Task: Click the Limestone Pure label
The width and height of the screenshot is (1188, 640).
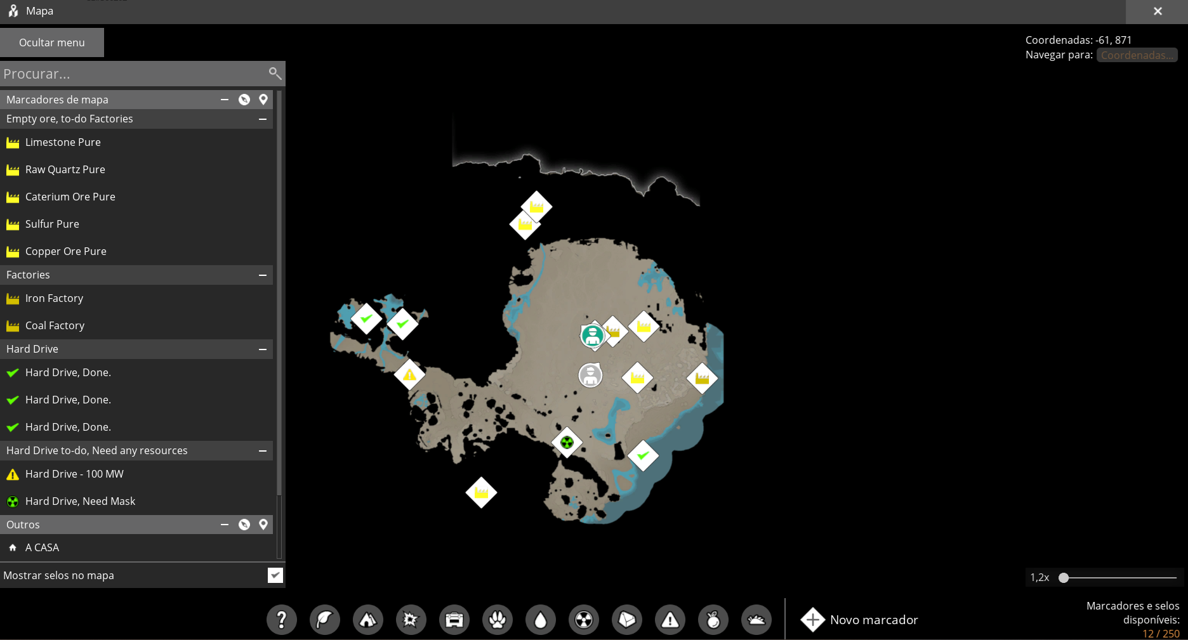Action: pyautogui.click(x=63, y=142)
